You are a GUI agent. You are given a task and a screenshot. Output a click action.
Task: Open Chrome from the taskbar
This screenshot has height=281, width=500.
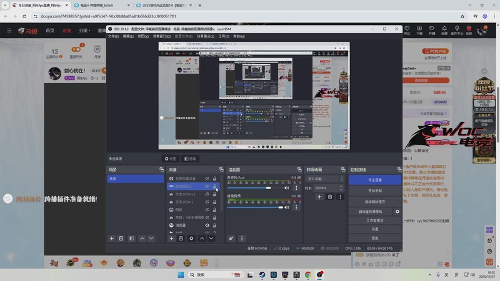tap(307, 275)
